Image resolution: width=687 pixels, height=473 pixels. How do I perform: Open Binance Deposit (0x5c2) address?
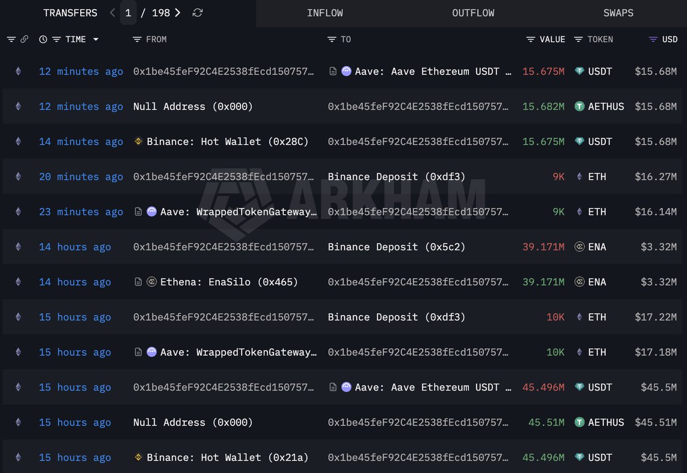pos(397,247)
